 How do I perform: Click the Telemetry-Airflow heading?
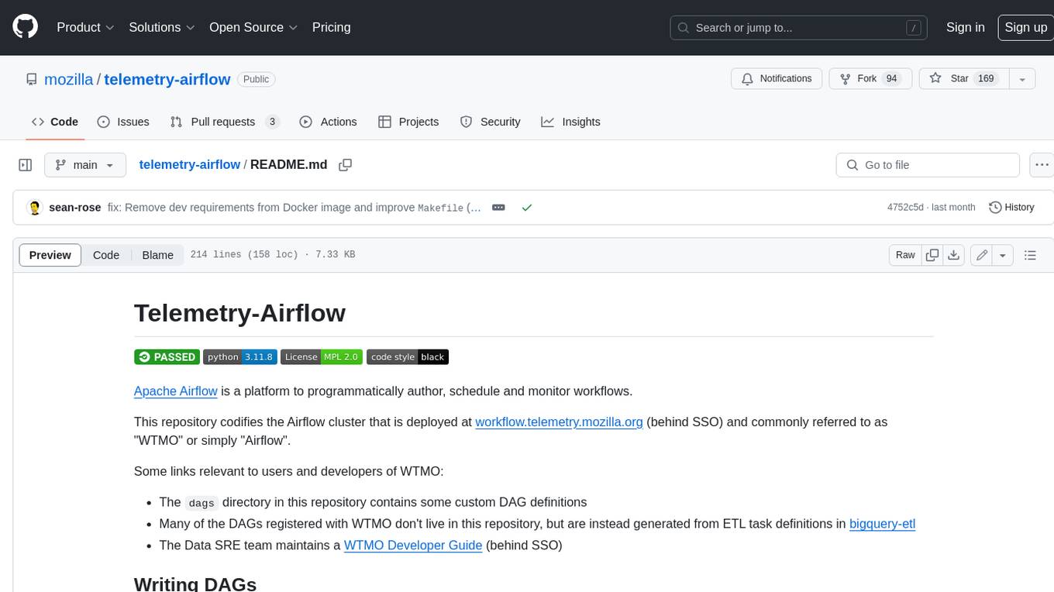pos(239,313)
